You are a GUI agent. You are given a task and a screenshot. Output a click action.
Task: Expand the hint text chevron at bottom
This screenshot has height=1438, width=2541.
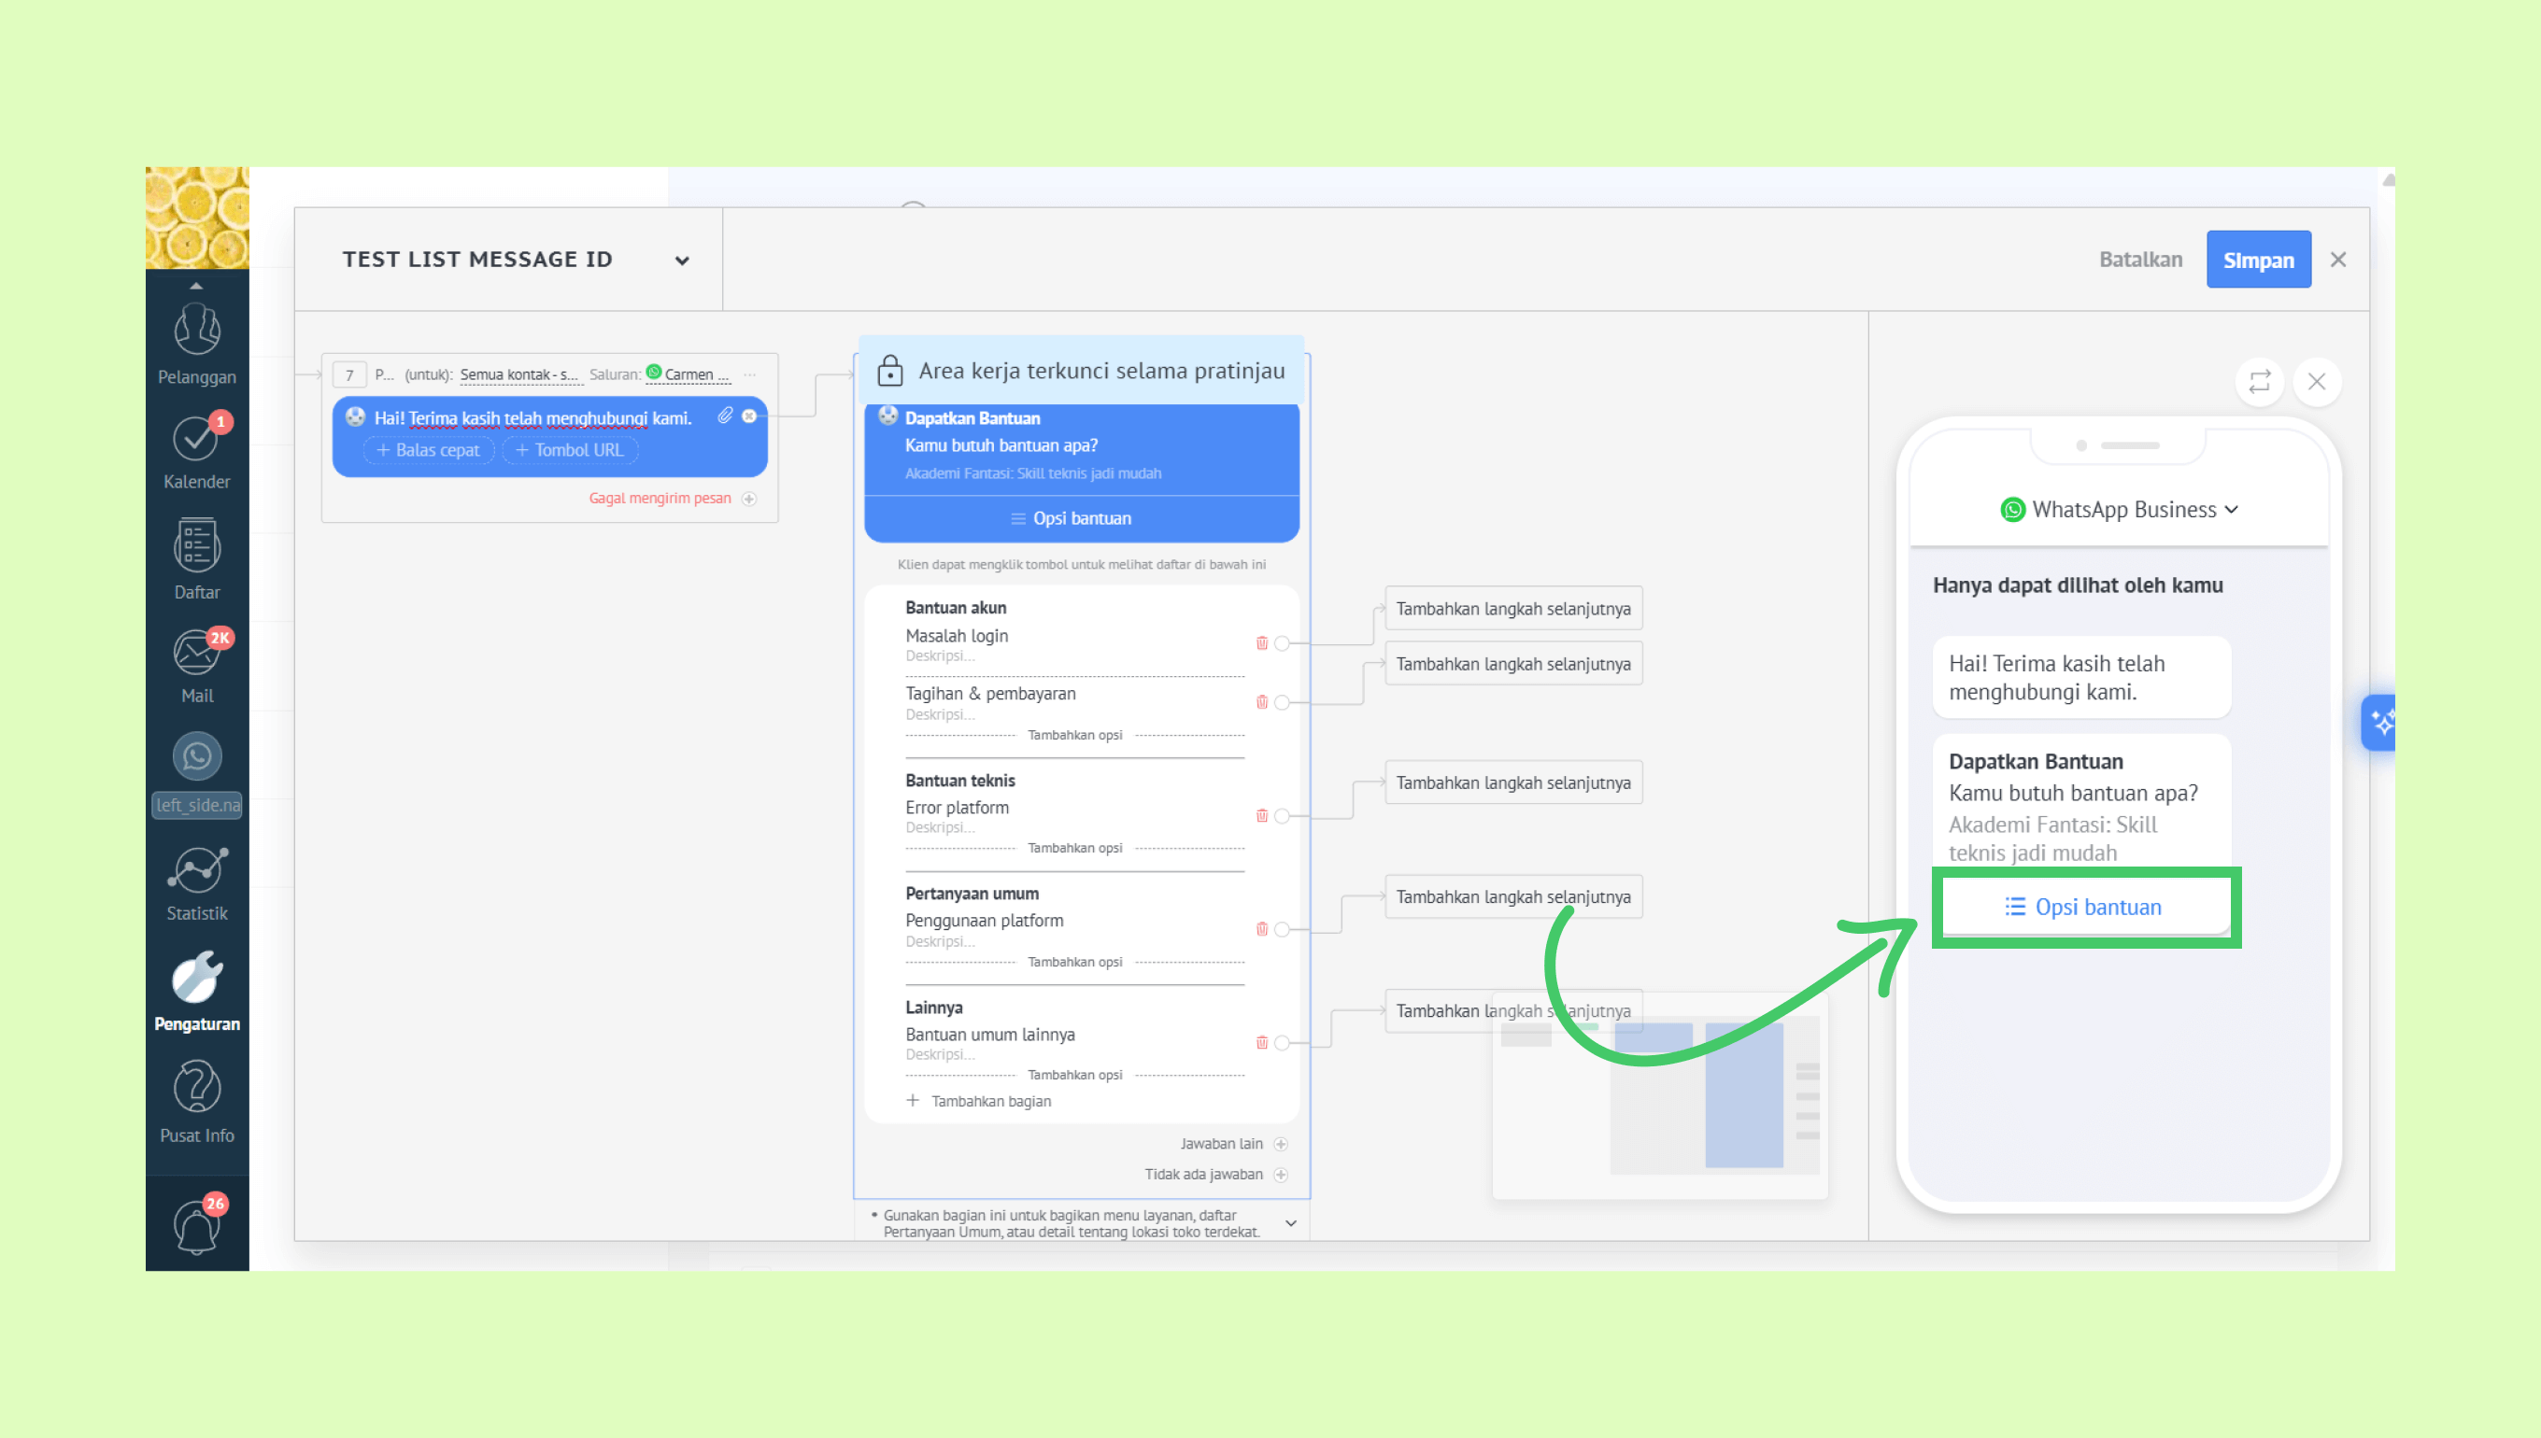pyautogui.click(x=1290, y=1223)
